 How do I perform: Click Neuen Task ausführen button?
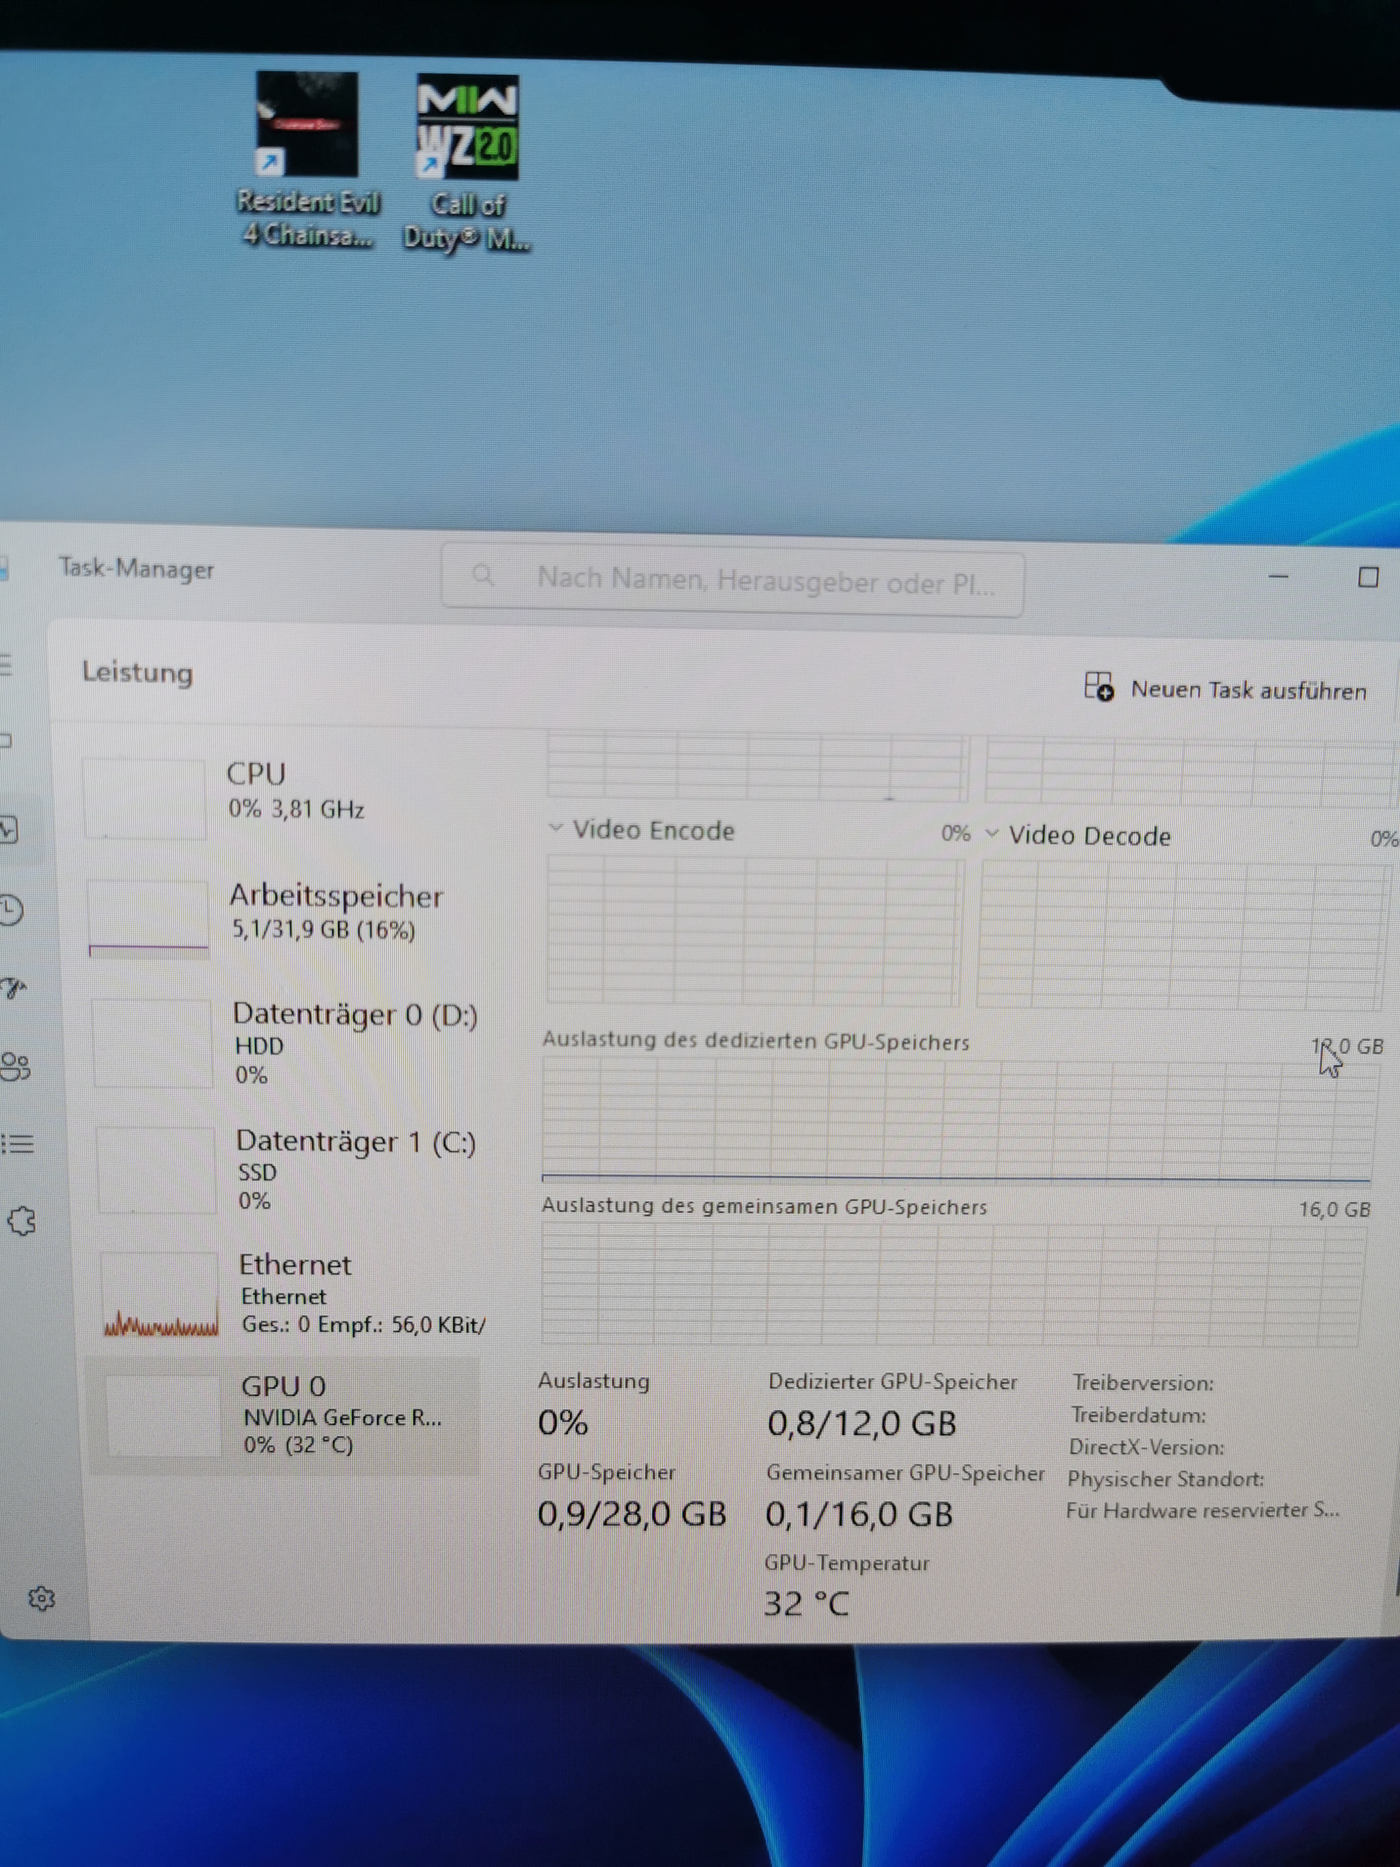click(1226, 689)
